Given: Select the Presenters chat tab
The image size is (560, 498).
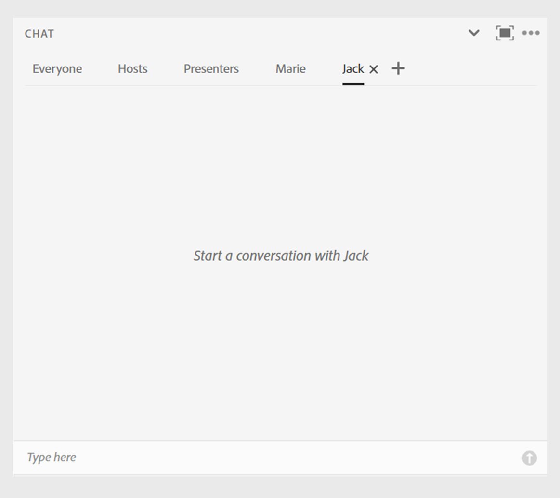Looking at the screenshot, I should (211, 69).
